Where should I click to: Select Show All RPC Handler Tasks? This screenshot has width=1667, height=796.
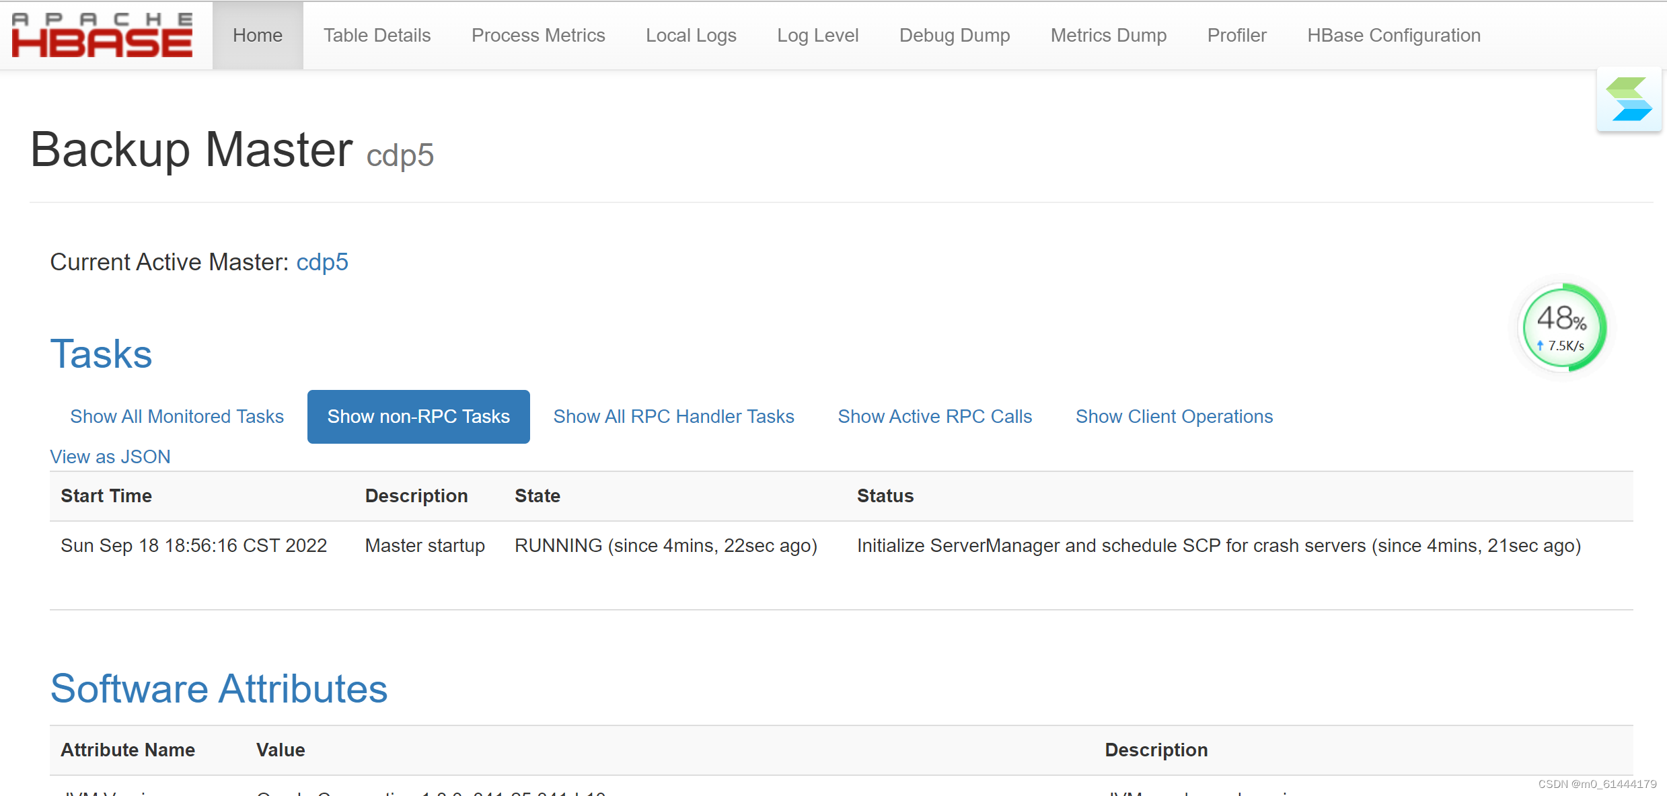[x=673, y=417]
